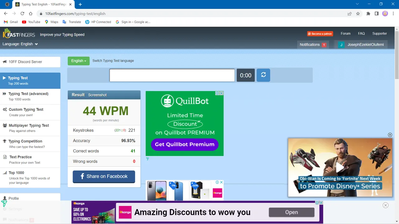Open the Gmail bookmark

11,22
